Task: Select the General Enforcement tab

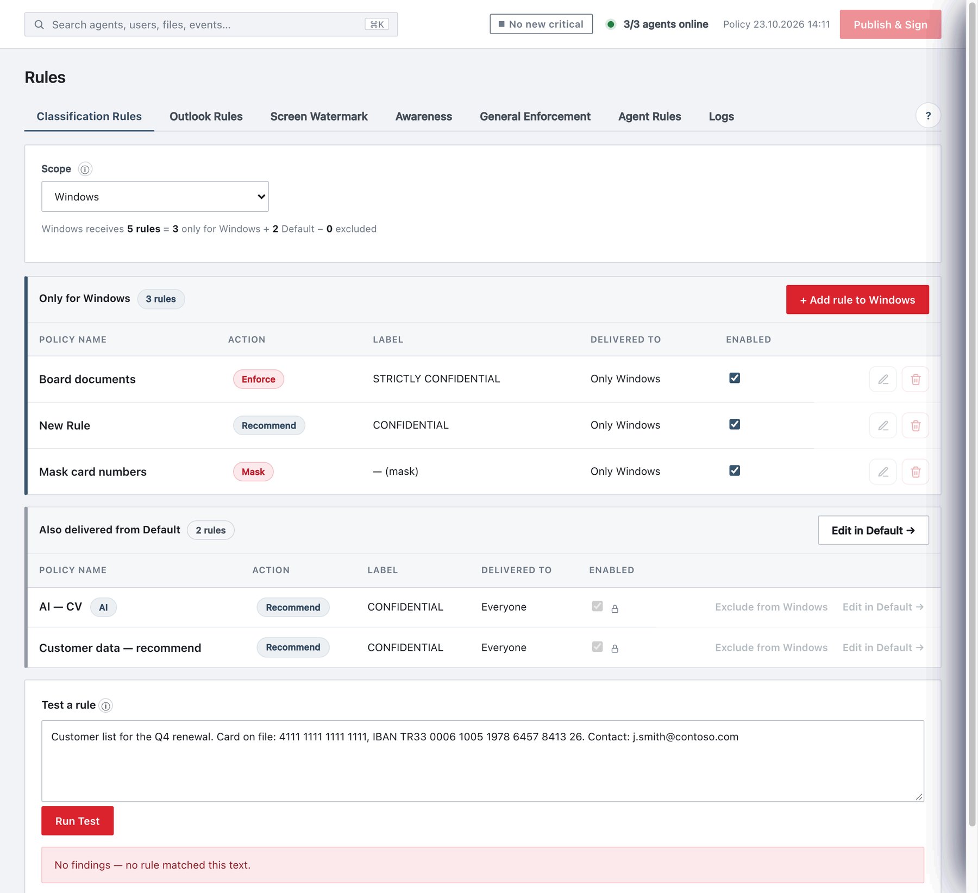Action: [535, 116]
